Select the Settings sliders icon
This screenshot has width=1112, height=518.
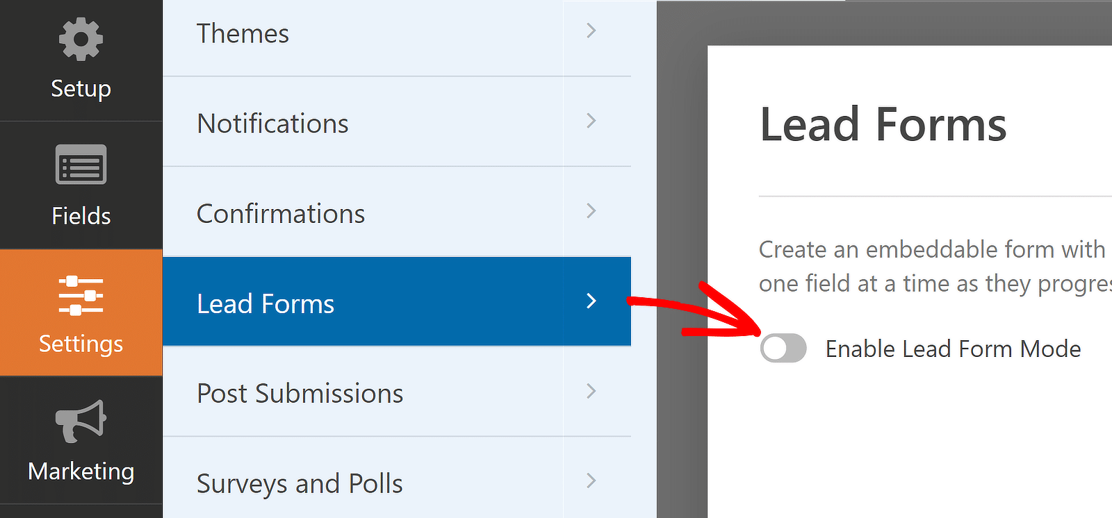pos(81,295)
